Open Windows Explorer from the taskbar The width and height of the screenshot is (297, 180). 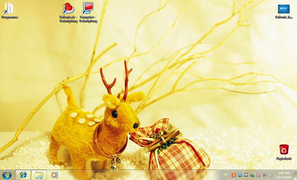[39, 175]
